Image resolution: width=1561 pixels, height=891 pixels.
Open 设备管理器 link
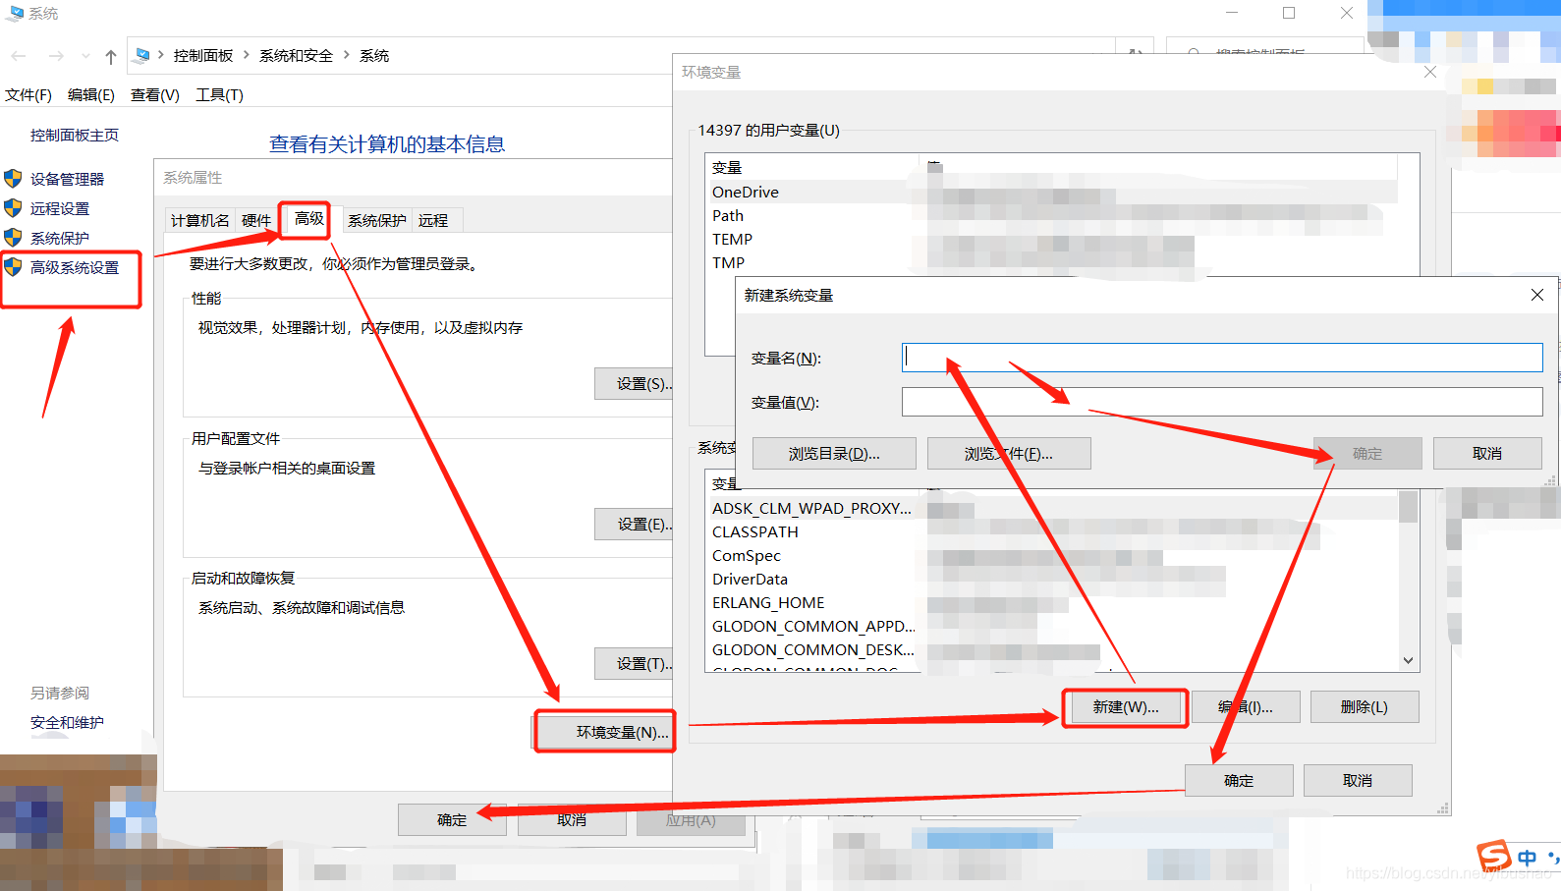point(67,179)
